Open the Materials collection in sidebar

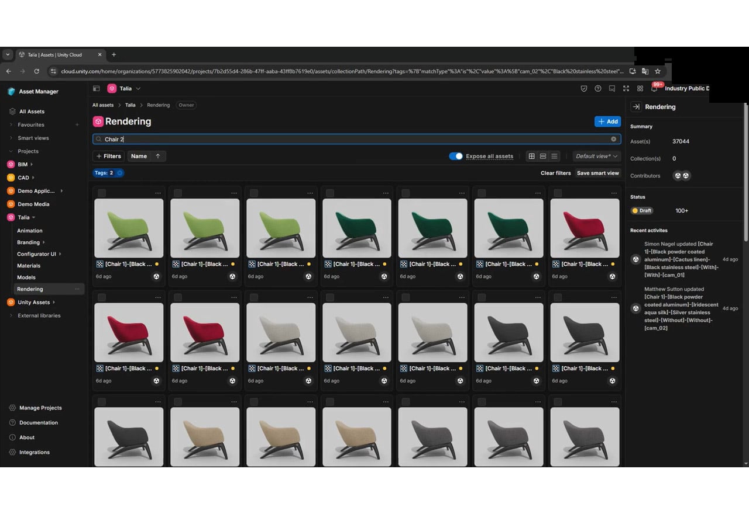[x=29, y=266]
